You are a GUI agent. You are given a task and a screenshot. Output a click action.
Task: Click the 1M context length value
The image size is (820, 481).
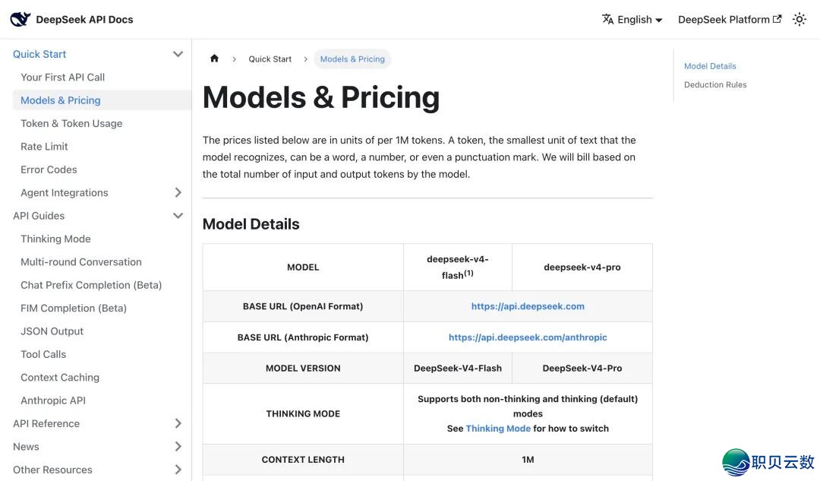(x=528, y=460)
